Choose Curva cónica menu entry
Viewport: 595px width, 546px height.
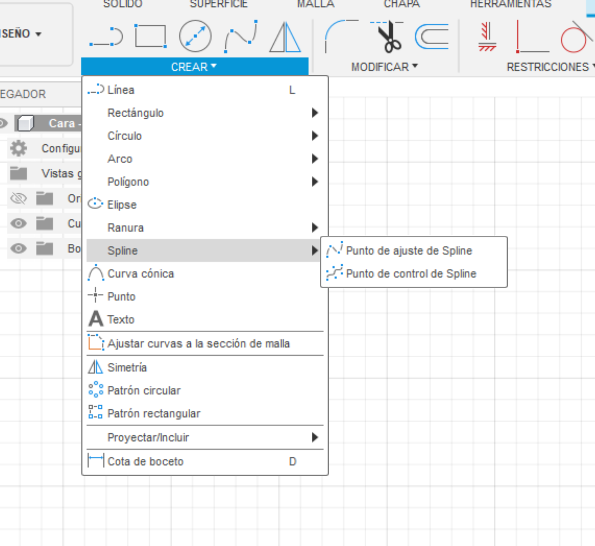205,273
